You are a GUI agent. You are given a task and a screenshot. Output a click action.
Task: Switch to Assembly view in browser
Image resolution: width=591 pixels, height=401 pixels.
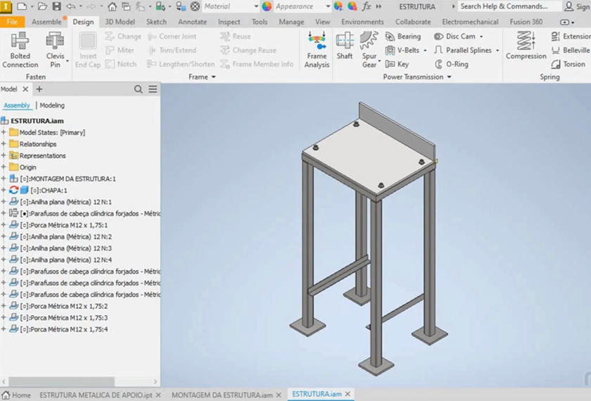[x=17, y=106]
